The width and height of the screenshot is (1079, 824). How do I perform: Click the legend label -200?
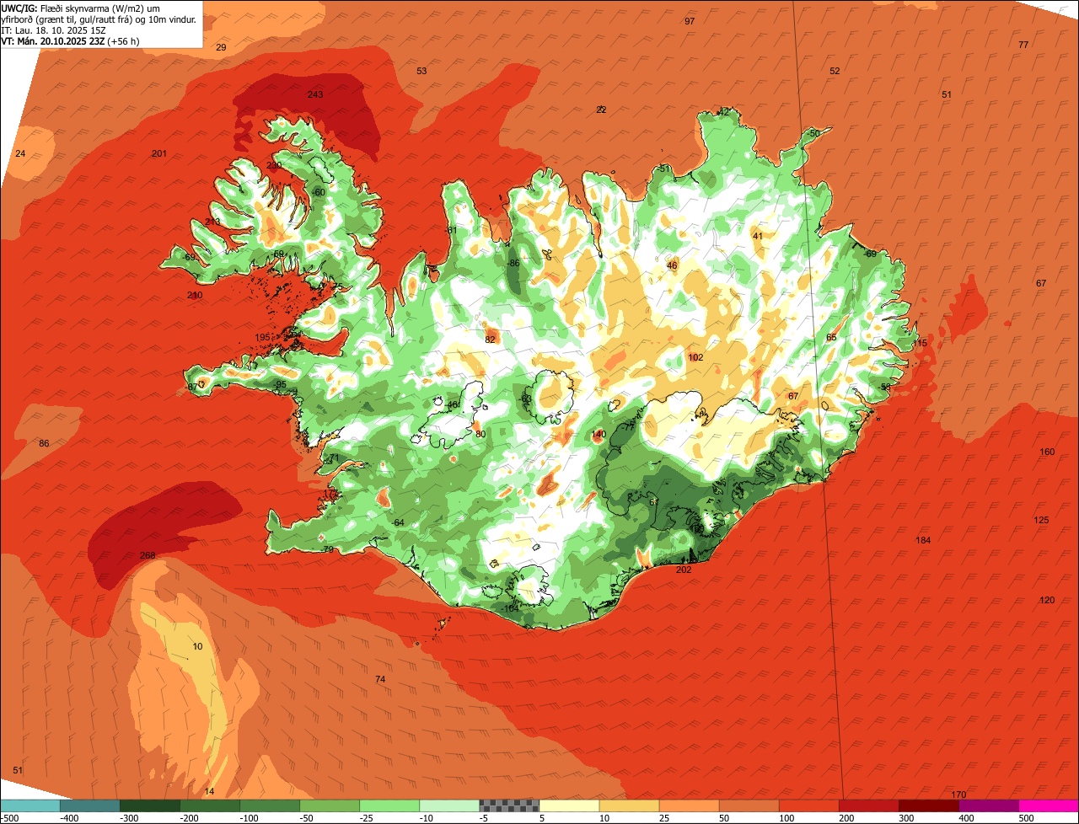pyautogui.click(x=190, y=818)
